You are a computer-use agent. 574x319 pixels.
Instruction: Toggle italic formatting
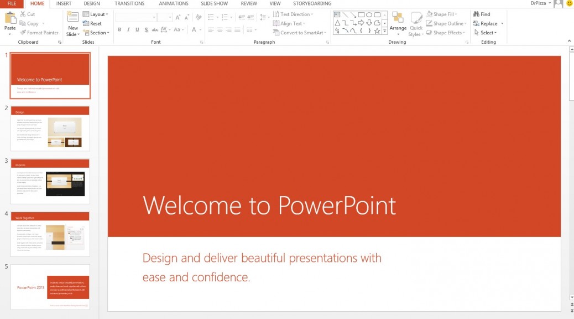(x=128, y=30)
